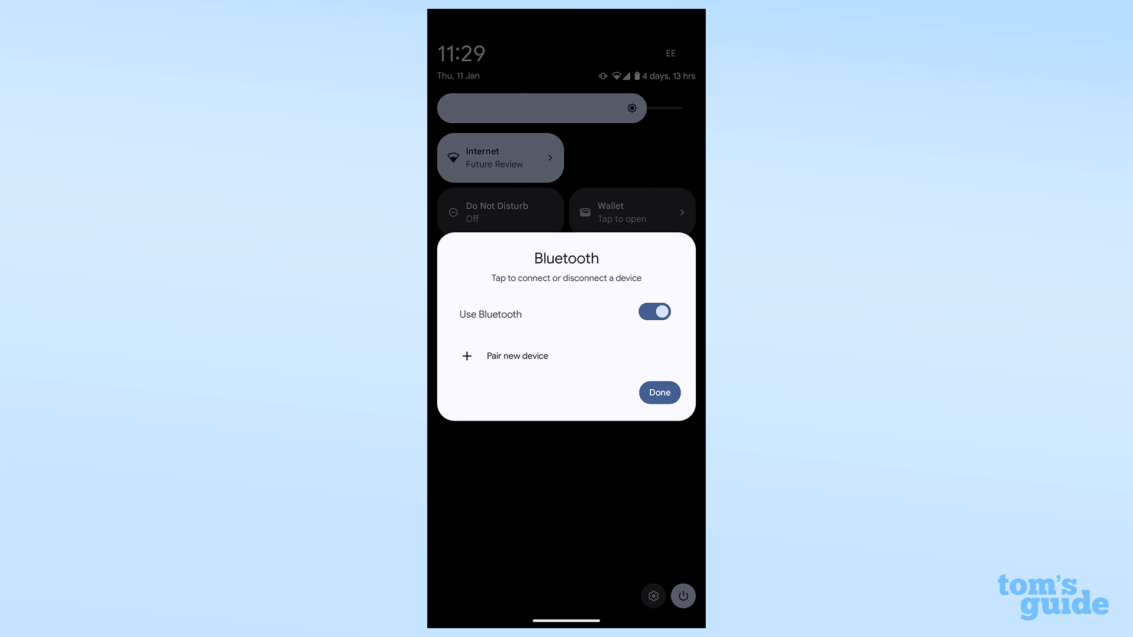The image size is (1133, 637).
Task: Tap Pair new device option
Action: pyautogui.click(x=518, y=356)
